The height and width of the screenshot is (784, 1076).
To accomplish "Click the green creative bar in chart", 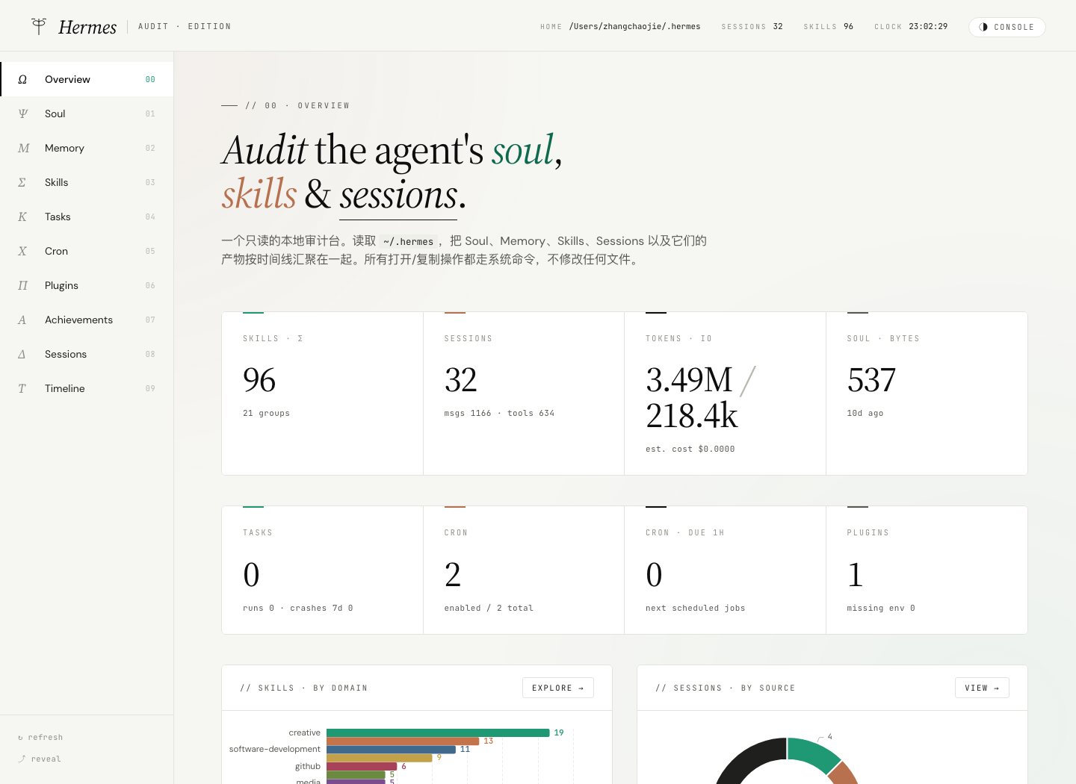I will [x=438, y=732].
